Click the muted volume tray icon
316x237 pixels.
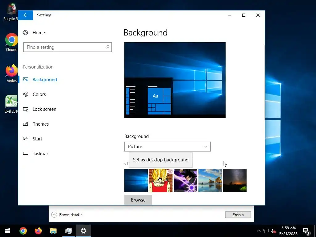pos(273,231)
